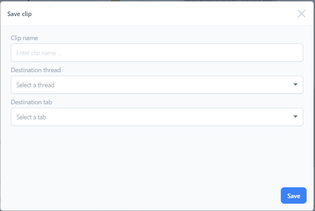Click the X icon in dialog header
The width and height of the screenshot is (315, 211).
coord(301,14)
